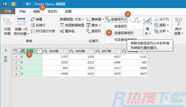Click the 将第一行用作标题 table icon
This screenshot has height=107, width=186.
(x=21, y=22)
